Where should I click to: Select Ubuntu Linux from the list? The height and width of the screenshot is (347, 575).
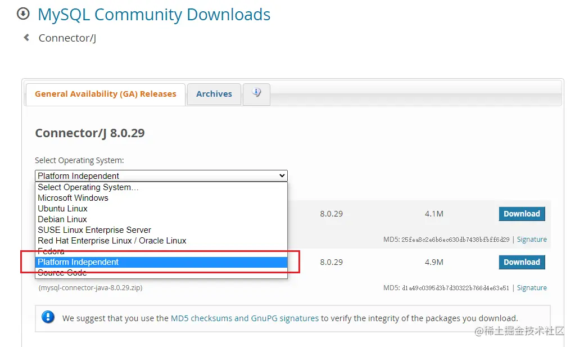coord(161,208)
